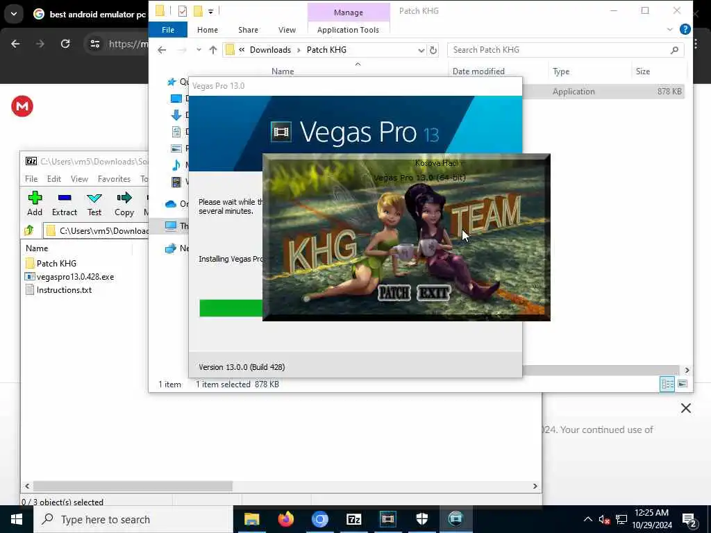Click the EXIT button in the KHG patcher

(433, 293)
